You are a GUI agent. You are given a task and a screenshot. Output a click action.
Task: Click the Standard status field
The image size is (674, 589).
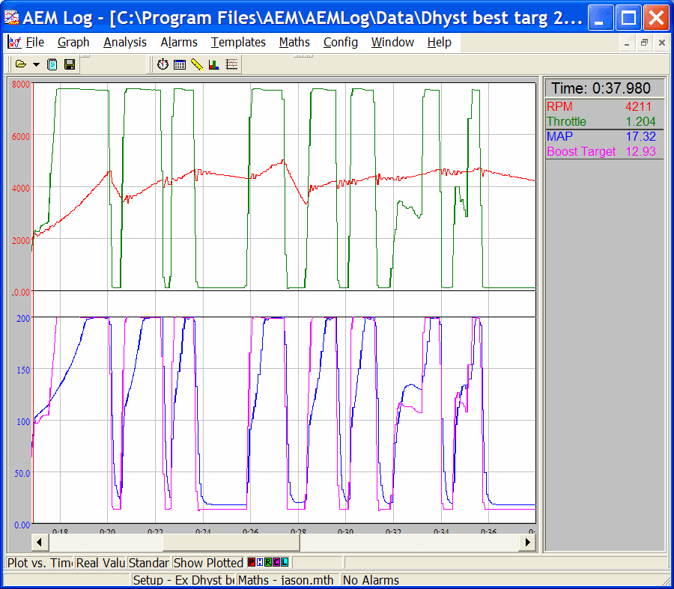(149, 562)
